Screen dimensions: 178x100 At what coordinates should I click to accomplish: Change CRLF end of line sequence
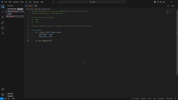click(x=155, y=99)
